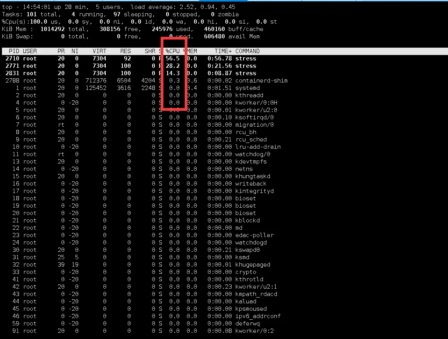Click the containerd-shim command name

coord(261,81)
